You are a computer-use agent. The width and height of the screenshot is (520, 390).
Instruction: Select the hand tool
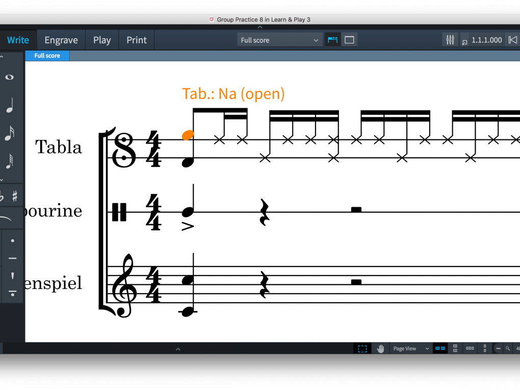coord(380,349)
